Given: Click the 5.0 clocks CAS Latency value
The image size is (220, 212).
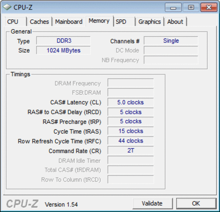Looking at the screenshot, I should 131,102.
